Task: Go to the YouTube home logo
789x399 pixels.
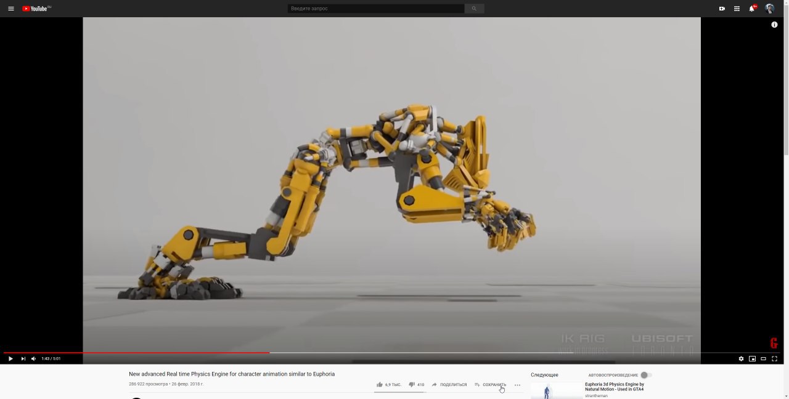Action: 36,9
